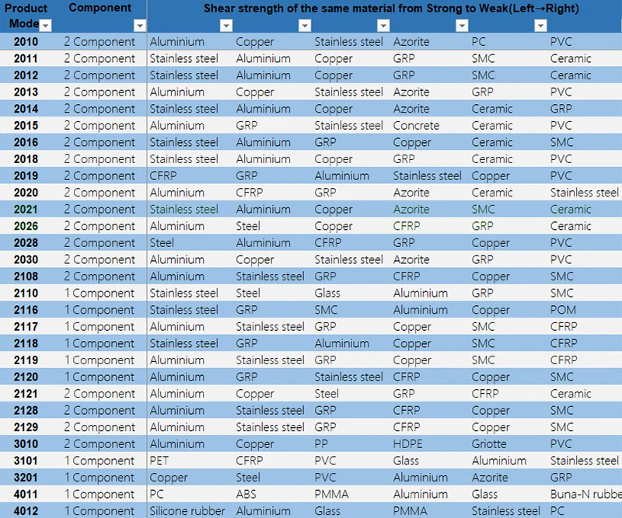Open the Product Model column filter dropdown
Viewport: 622px width, 518px height.
click(46, 26)
